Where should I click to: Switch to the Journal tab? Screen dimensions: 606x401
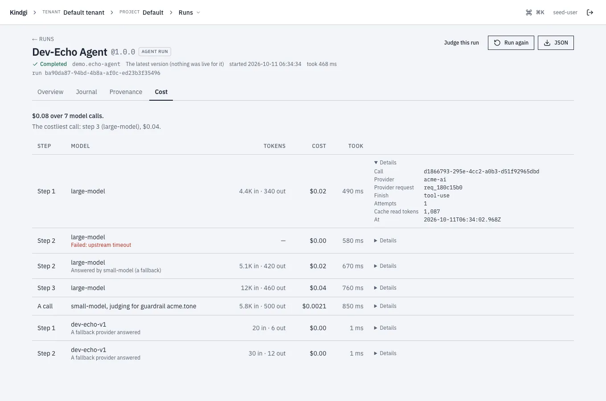tap(86, 92)
